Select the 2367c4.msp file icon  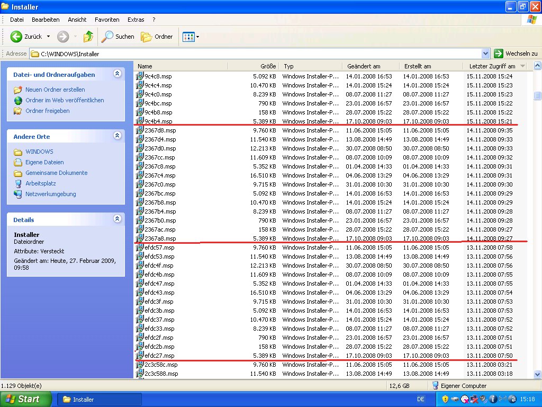(x=140, y=175)
